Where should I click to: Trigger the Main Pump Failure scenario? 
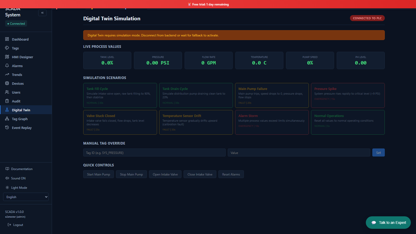click(x=272, y=95)
